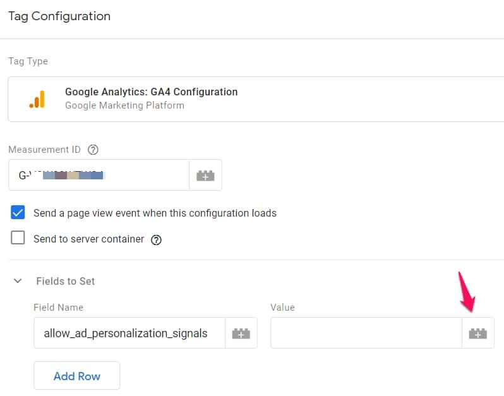504x396 pixels.
Task: Click the Tag Type label
Action: pos(28,61)
